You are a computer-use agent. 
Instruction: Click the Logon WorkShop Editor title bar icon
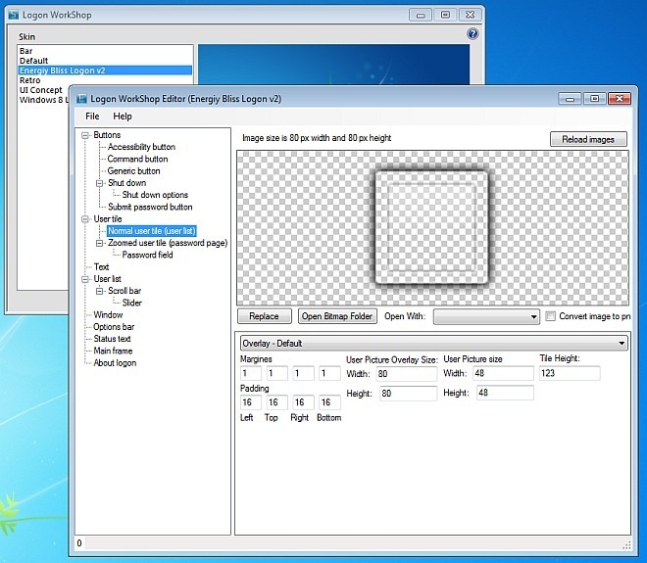[81, 99]
